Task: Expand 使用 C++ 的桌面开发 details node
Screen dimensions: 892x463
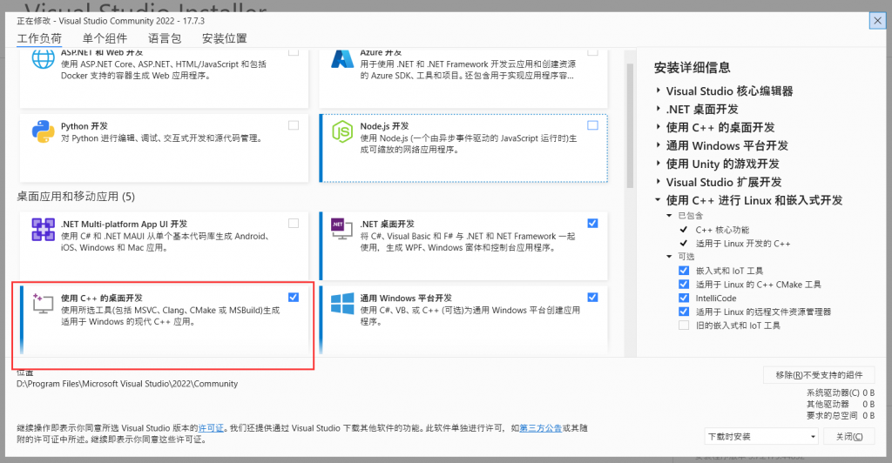Action: click(x=659, y=127)
